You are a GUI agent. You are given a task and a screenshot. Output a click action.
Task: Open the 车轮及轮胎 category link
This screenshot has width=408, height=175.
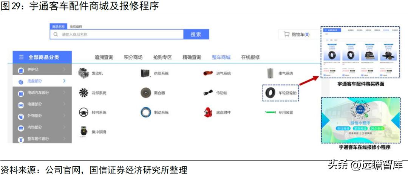[x=287, y=93]
